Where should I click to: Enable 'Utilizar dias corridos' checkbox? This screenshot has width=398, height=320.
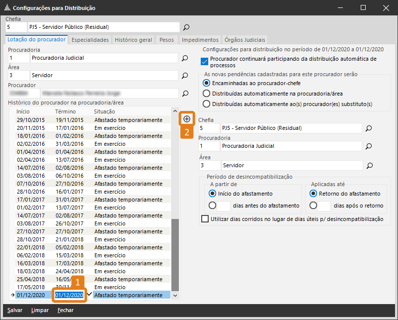(205, 219)
